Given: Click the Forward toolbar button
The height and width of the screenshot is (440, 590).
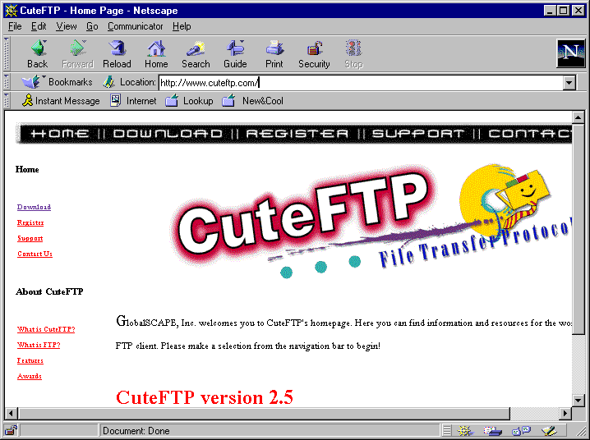Looking at the screenshot, I should [77, 53].
